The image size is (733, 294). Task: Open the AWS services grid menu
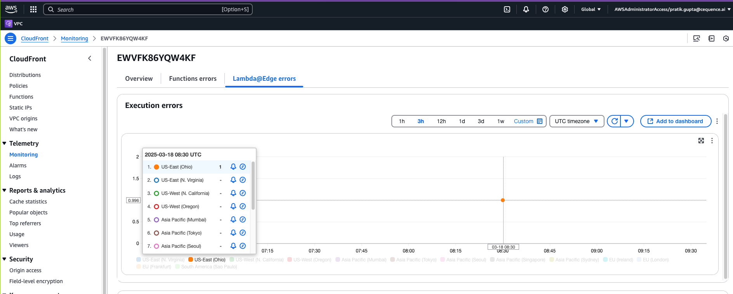coord(33,9)
